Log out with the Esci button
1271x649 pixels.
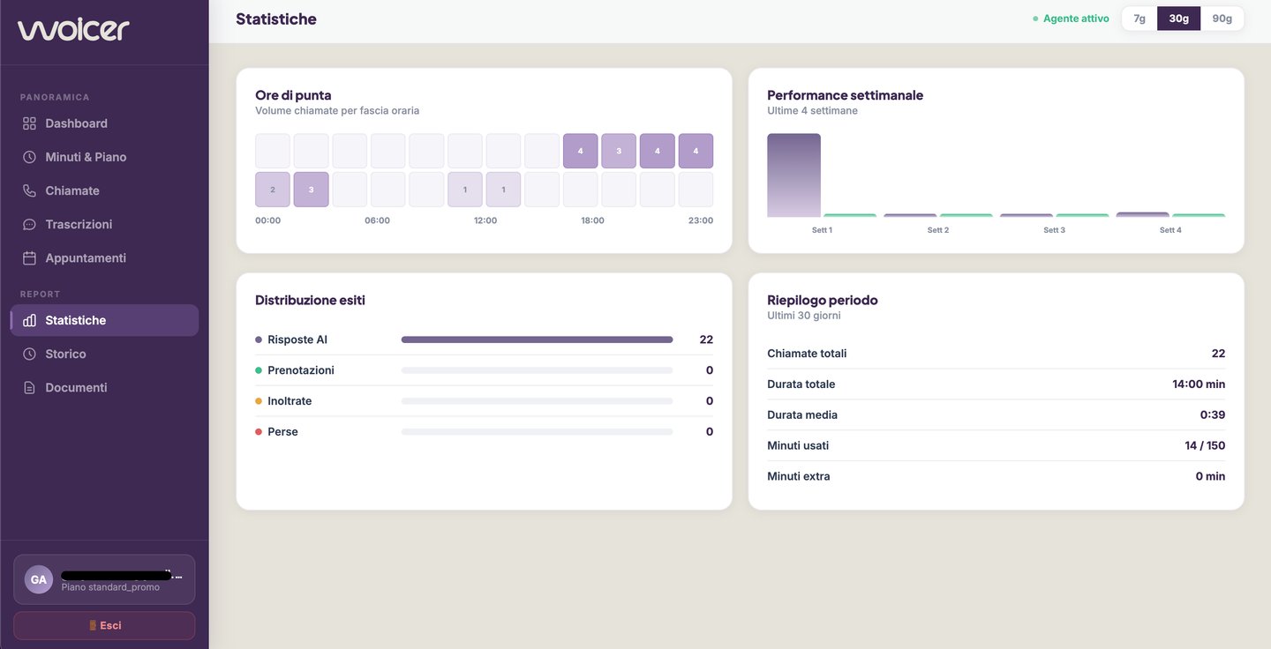(x=104, y=625)
